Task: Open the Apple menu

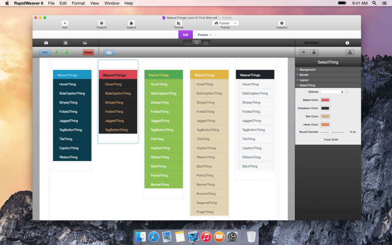Action: [x=7, y=3]
